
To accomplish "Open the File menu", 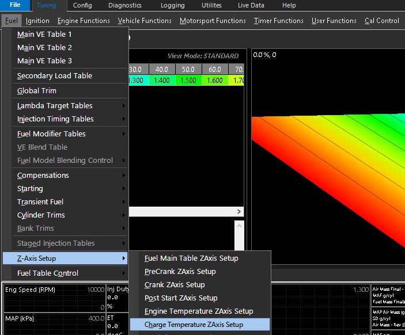I will point(15,5).
